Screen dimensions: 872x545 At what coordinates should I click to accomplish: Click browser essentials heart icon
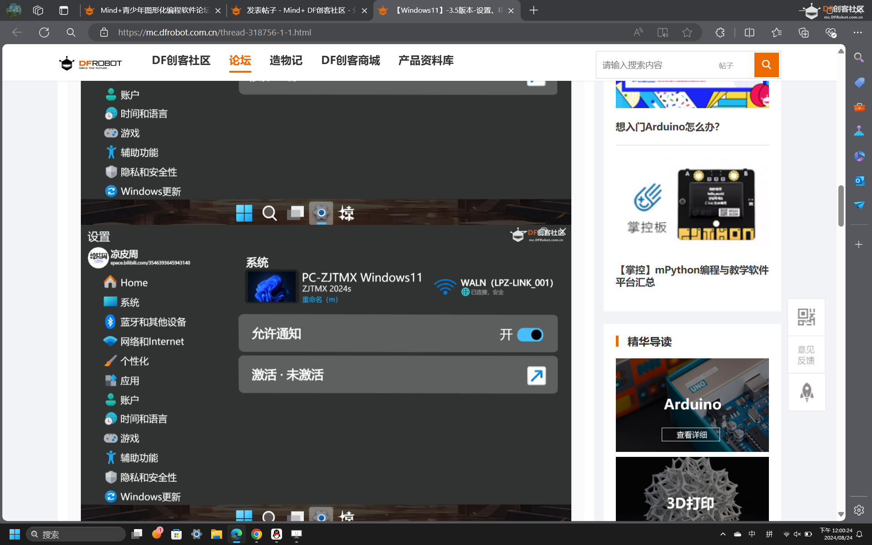click(x=831, y=32)
